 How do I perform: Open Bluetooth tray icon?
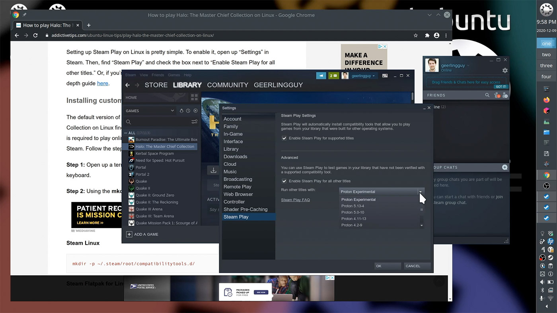click(542, 290)
